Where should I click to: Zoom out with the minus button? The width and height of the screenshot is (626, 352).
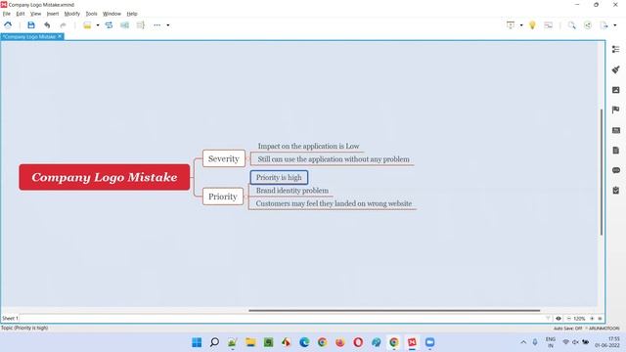(568, 319)
